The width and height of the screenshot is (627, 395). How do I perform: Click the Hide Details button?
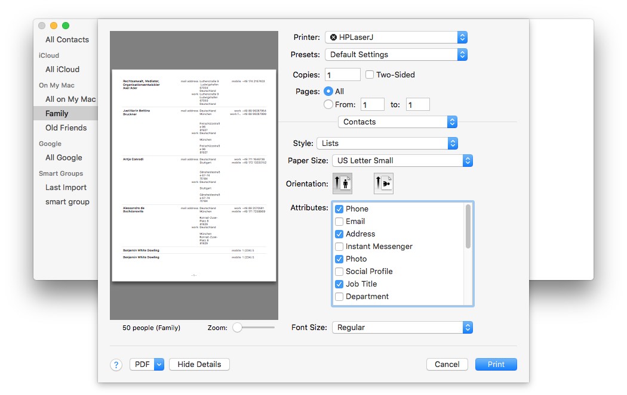[199, 364]
